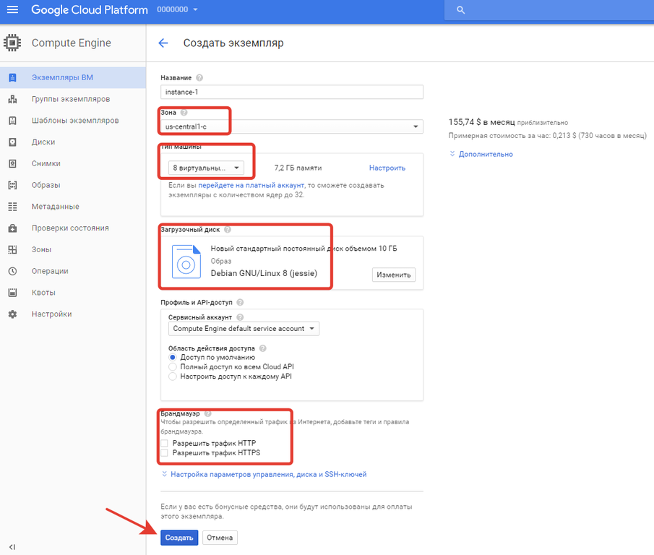This screenshot has height=555, width=654.
Task: Enable Разрешить трафик HTTPS checkbox
Action: (x=164, y=453)
